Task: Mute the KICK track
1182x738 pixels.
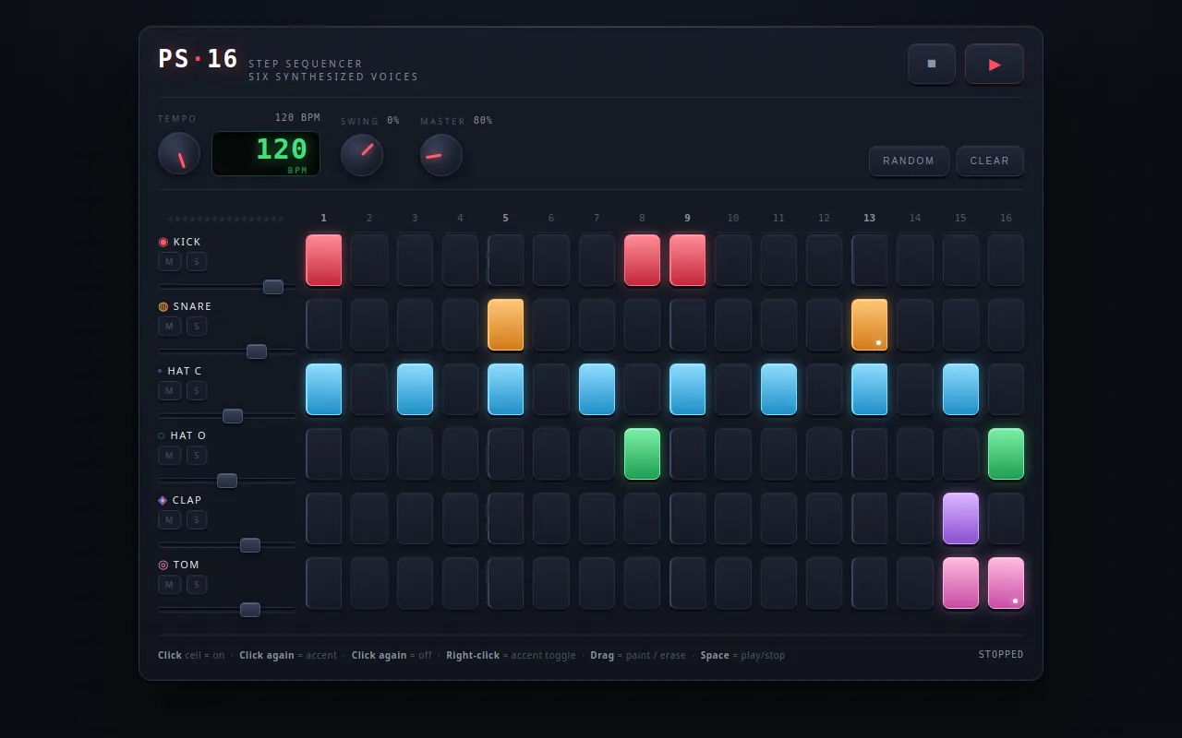Action: (169, 262)
